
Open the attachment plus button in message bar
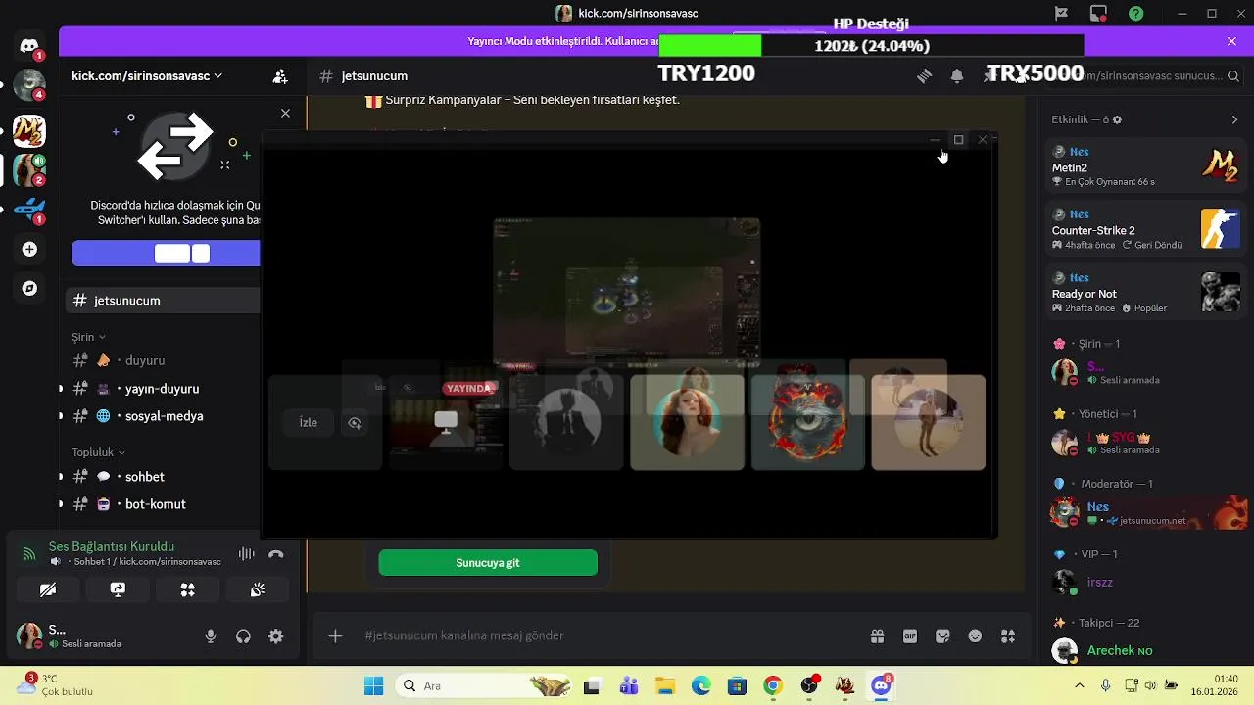335,635
